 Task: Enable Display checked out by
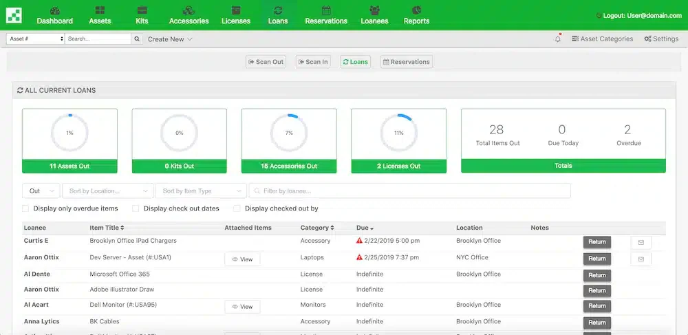(237, 208)
